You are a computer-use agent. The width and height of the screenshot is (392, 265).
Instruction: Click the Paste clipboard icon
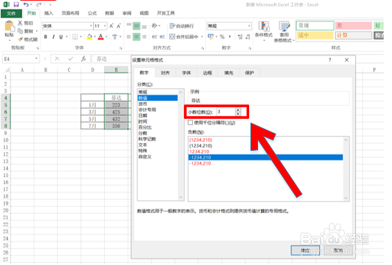tap(9, 26)
